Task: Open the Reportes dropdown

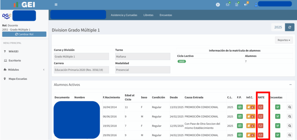Action: click(x=284, y=40)
